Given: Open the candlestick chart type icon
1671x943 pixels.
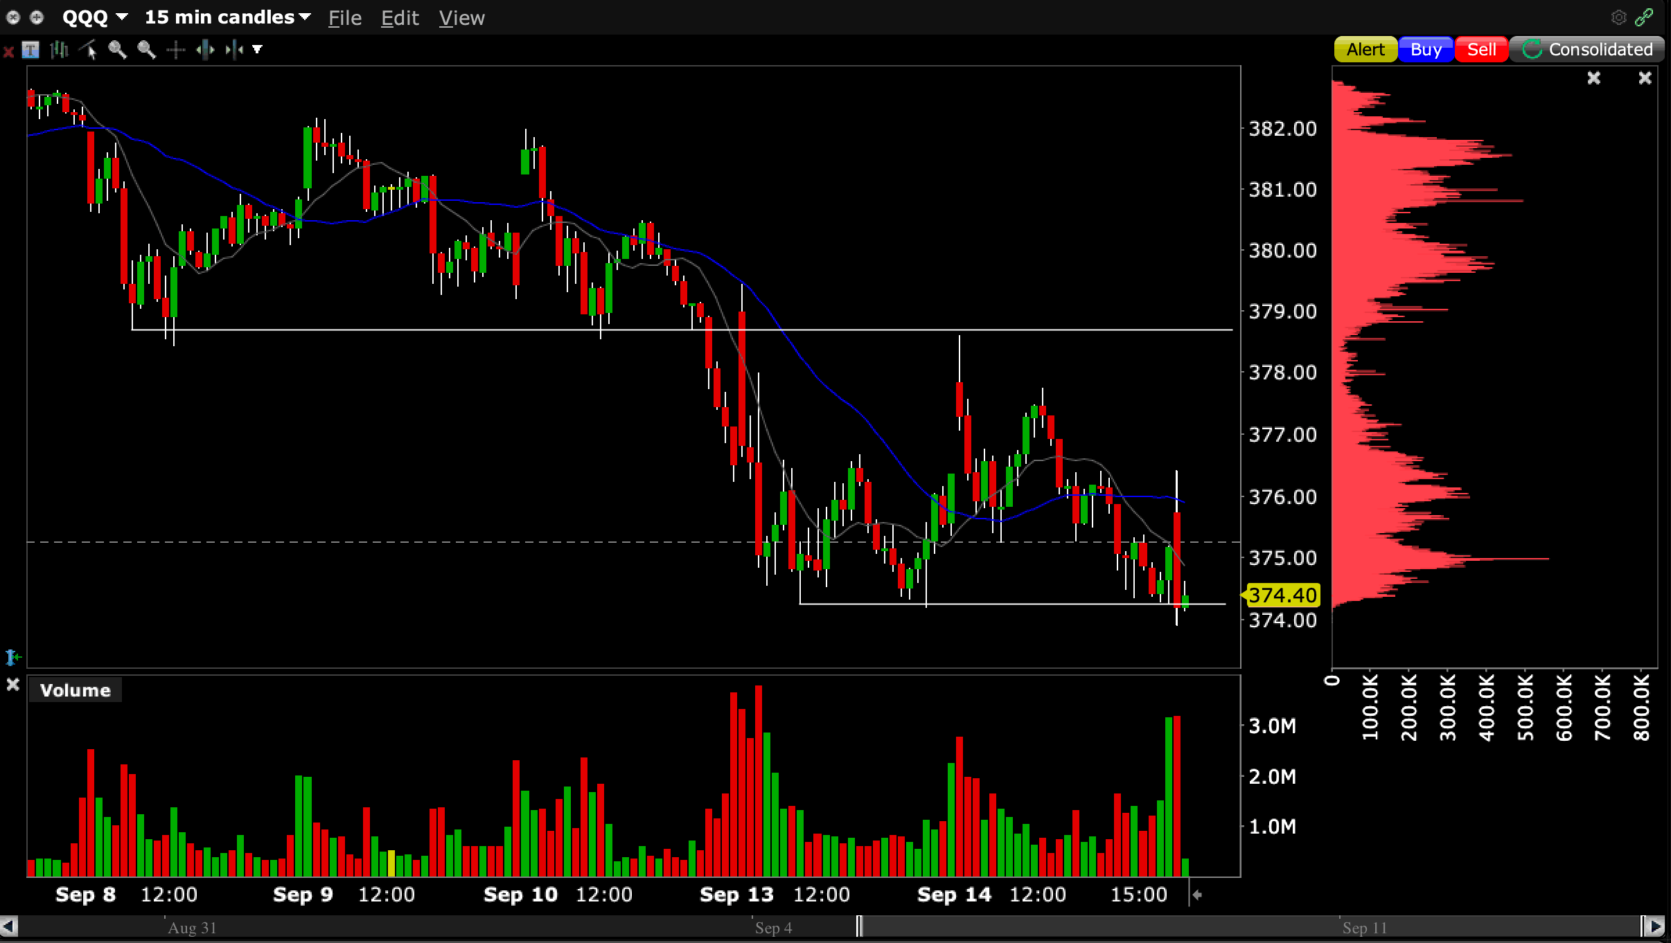Looking at the screenshot, I should 60,50.
